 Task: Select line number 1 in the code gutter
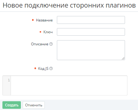point(9,80)
